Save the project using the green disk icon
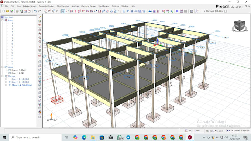The height and width of the screenshot is (141, 251). pos(12,11)
